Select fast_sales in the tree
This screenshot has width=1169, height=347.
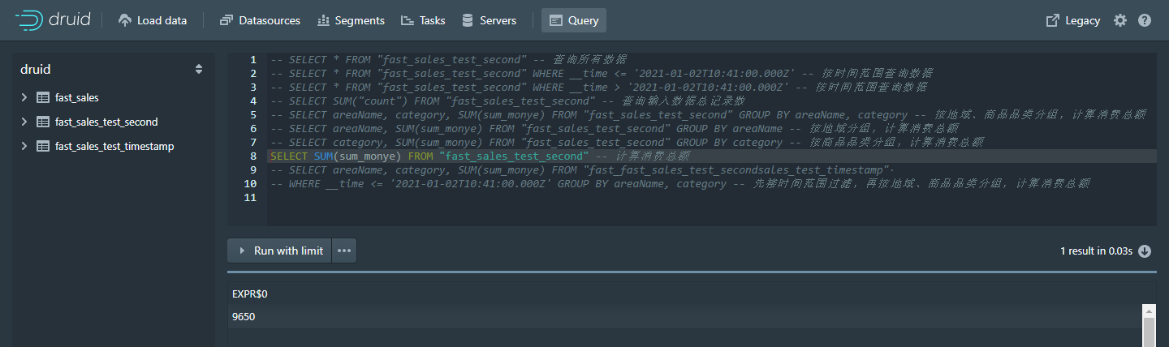[x=77, y=97]
